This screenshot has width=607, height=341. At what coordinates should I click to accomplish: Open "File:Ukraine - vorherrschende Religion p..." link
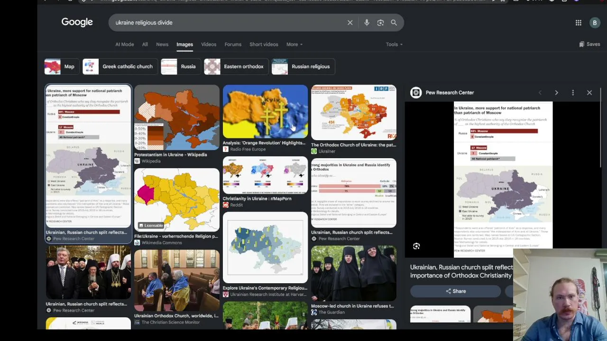tap(176, 236)
